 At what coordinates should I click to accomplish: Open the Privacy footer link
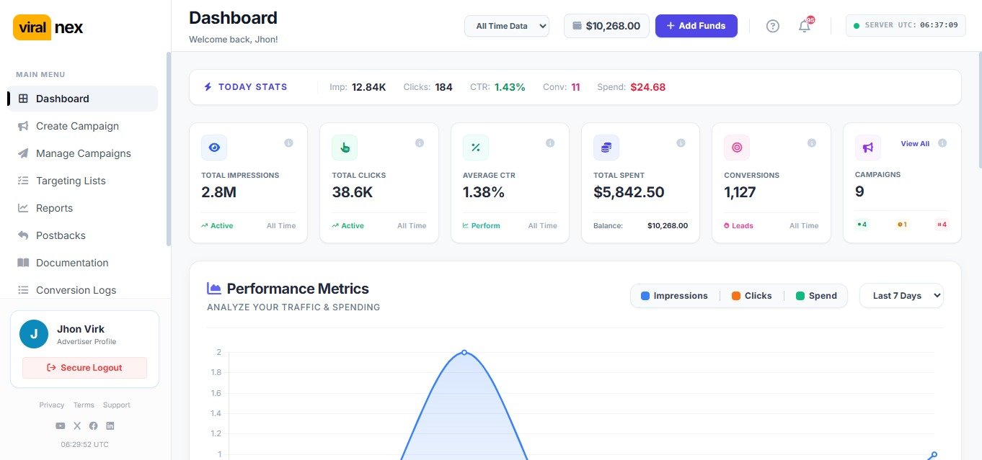pyautogui.click(x=52, y=405)
